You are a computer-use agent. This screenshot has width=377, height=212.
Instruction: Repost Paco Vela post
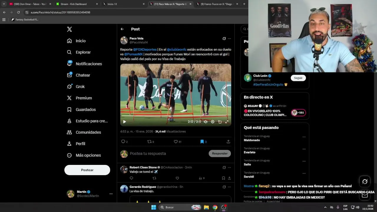pos(151,142)
